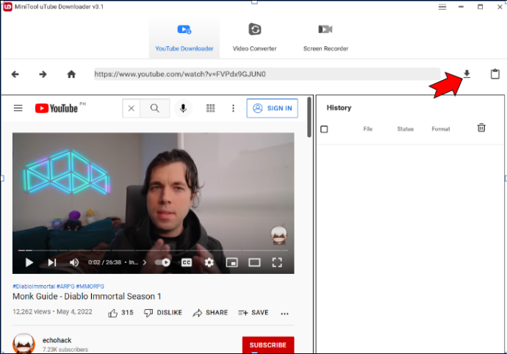Open the YouTube guide menu icon
Viewport: 507px width, 354px height.
[x=18, y=108]
